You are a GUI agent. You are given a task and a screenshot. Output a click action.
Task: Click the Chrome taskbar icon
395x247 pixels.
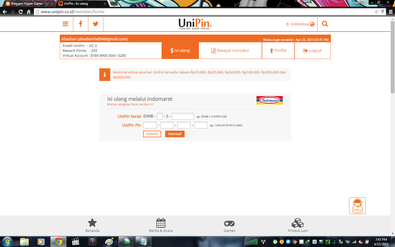[x=58, y=242]
